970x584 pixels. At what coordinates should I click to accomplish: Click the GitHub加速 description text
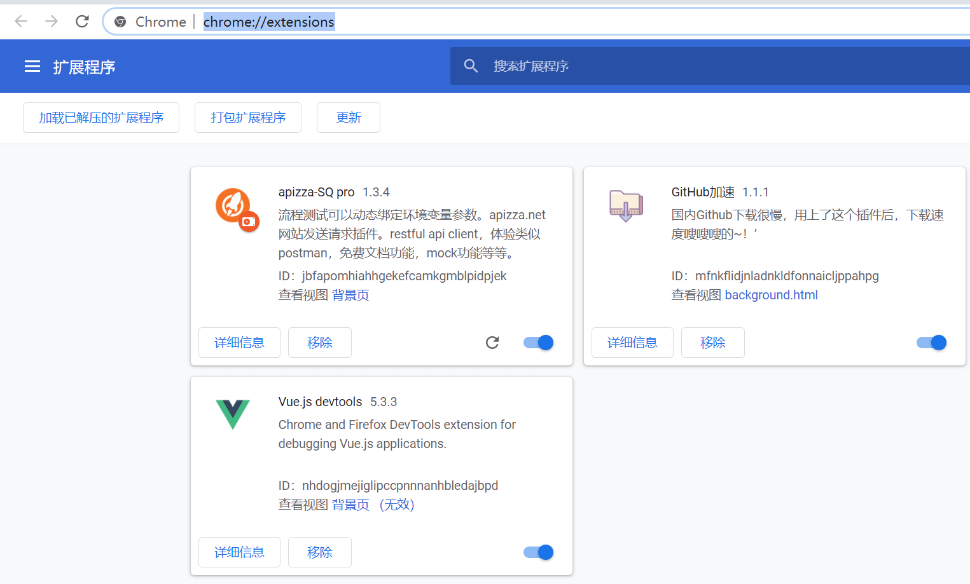point(807,224)
